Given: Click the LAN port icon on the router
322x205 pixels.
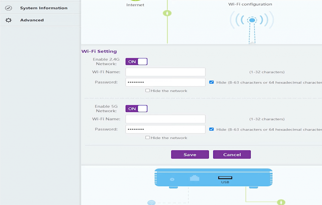Looking at the screenshot, I should point(195,177).
